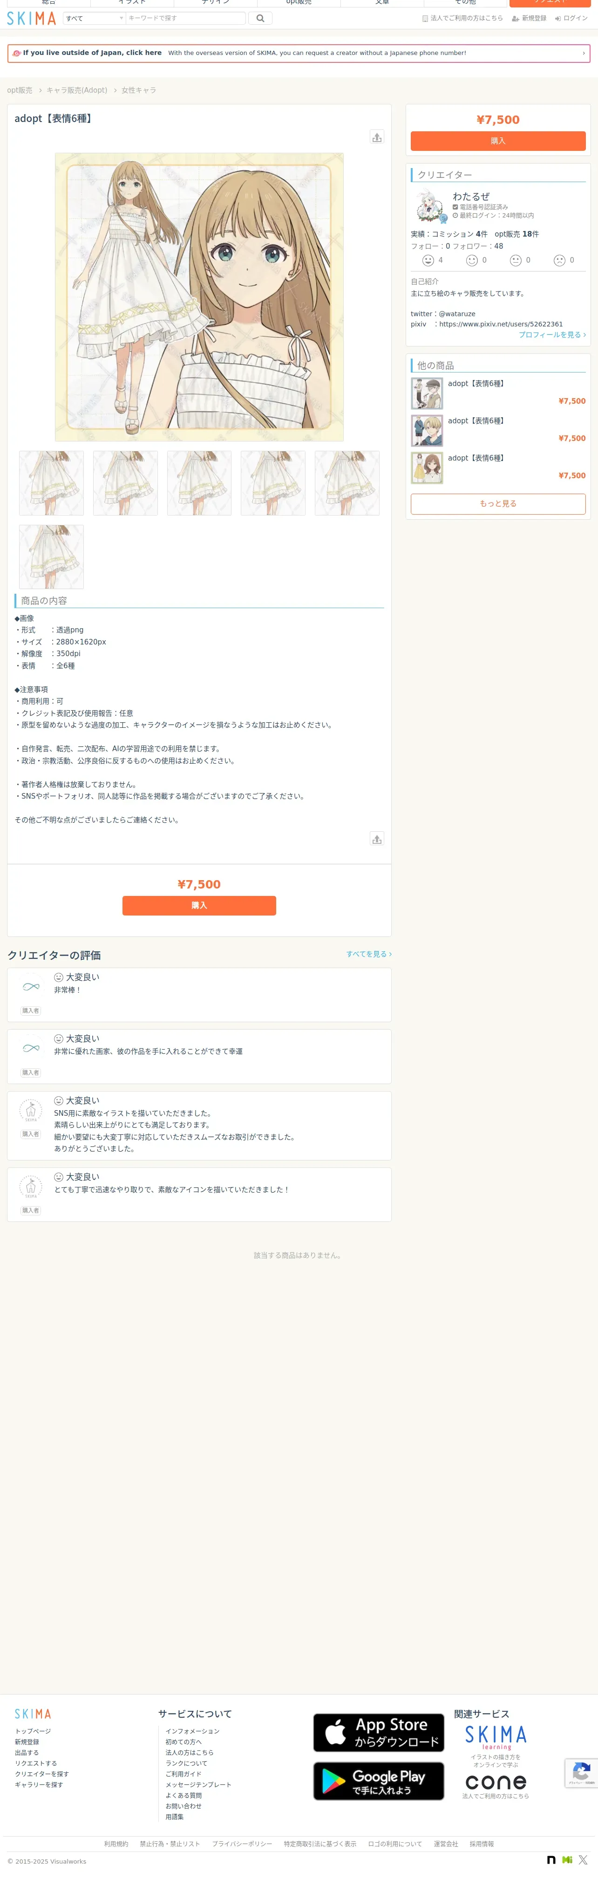Image resolution: width=598 pixels, height=1899 pixels.
Task: Open ランクについて footer link
Action: click(x=187, y=1763)
